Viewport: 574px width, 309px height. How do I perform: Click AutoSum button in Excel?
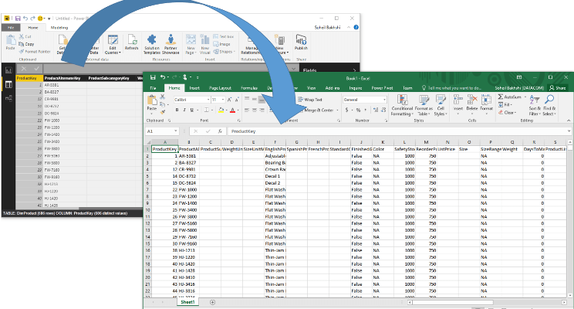[511, 97]
